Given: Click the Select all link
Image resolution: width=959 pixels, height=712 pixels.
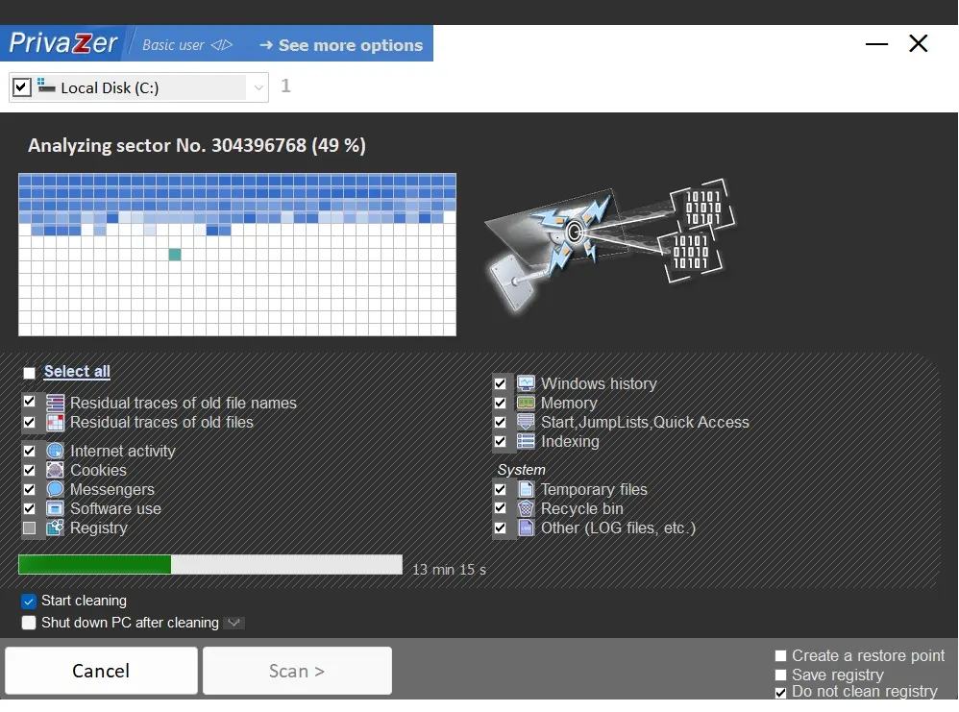Looking at the screenshot, I should (x=77, y=371).
